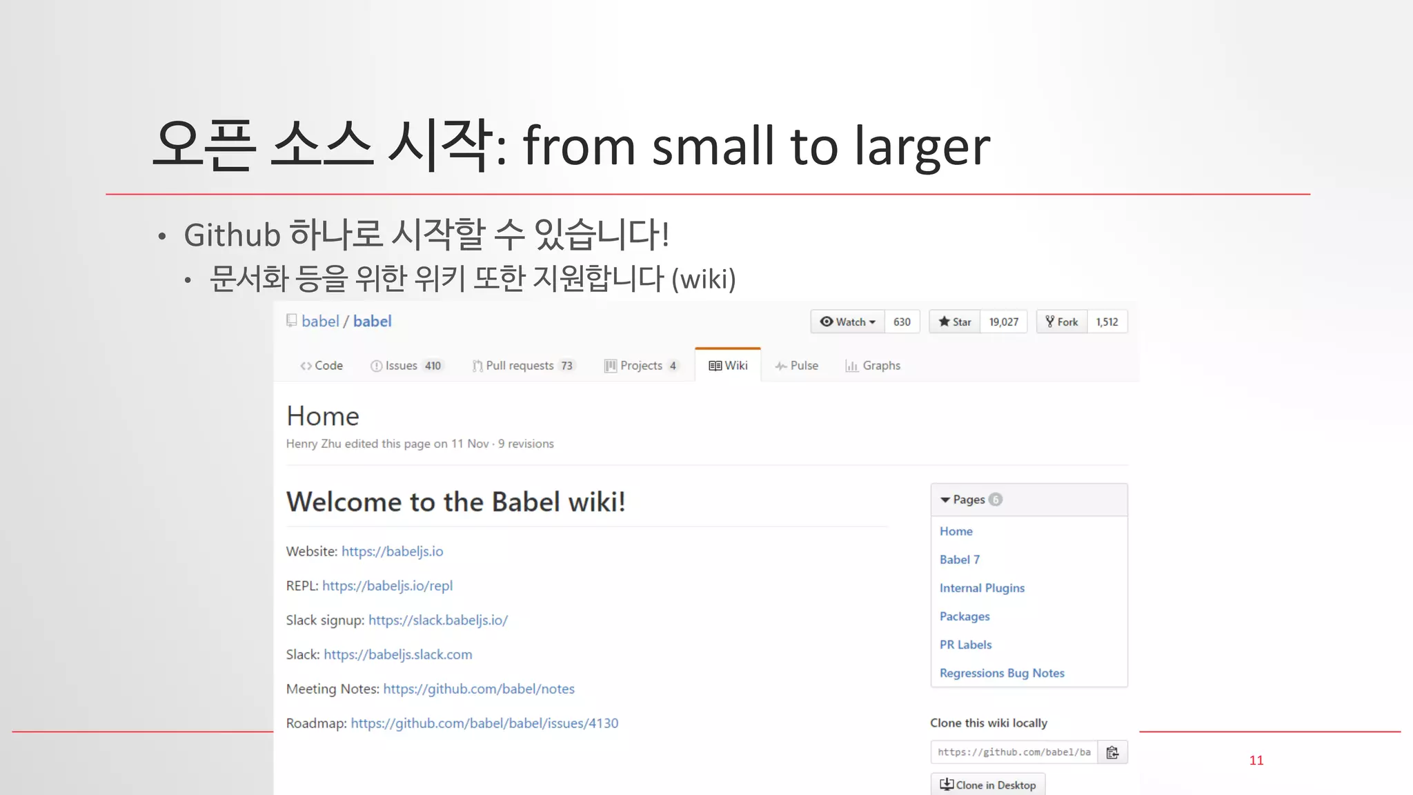The width and height of the screenshot is (1413, 795).
Task: Open the Meeting Notes github link
Action: coord(479,689)
